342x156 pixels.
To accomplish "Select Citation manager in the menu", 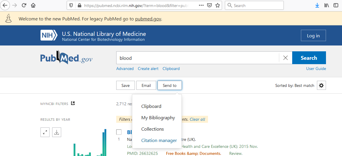I will click(159, 141).
